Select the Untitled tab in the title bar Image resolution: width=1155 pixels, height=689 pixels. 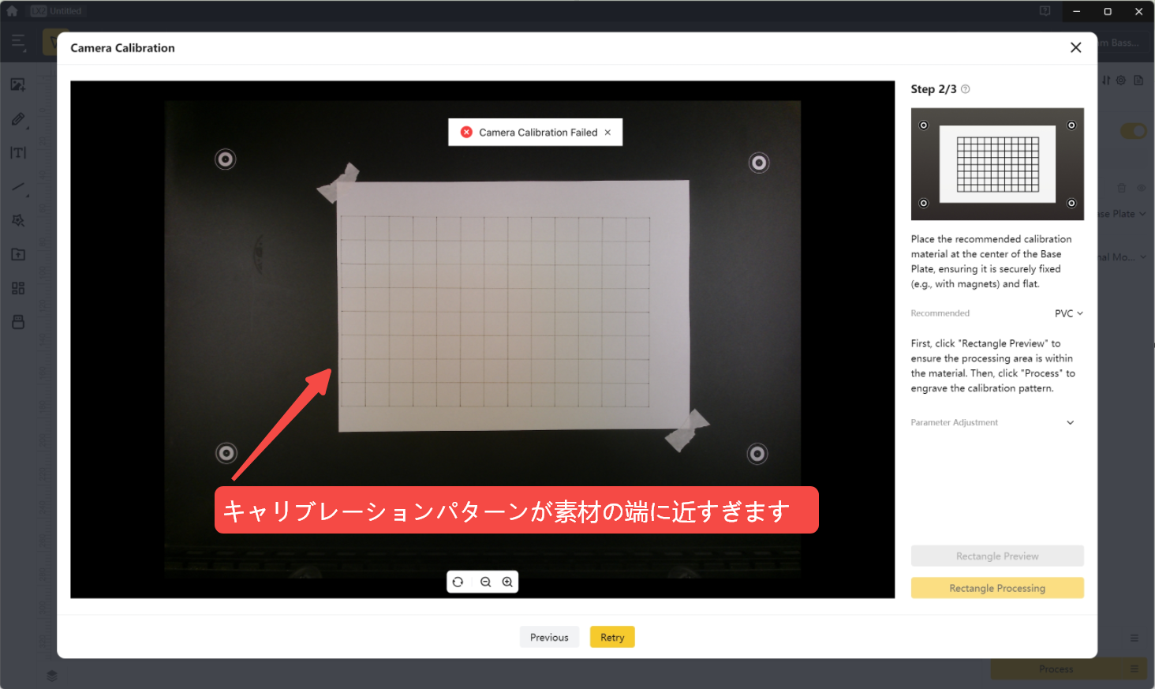pos(56,11)
